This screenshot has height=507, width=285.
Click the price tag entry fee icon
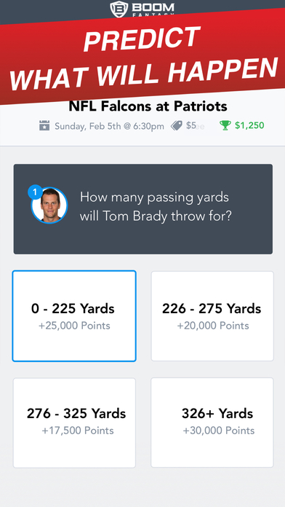pos(177,125)
